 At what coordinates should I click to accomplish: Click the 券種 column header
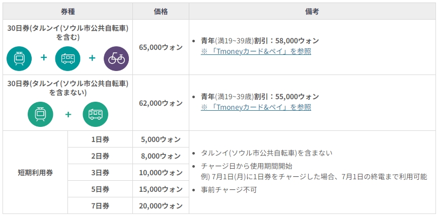click(x=67, y=11)
